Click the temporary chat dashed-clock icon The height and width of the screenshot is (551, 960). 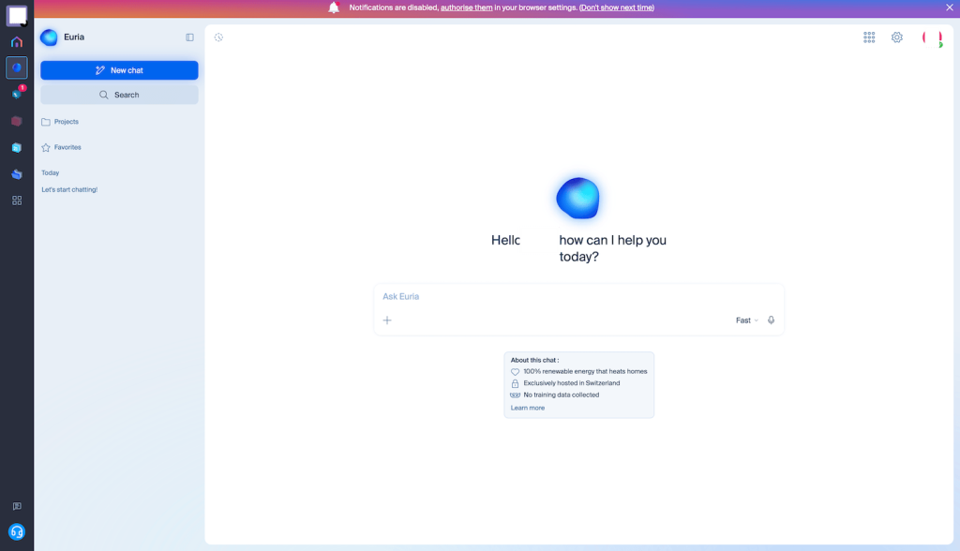(218, 37)
